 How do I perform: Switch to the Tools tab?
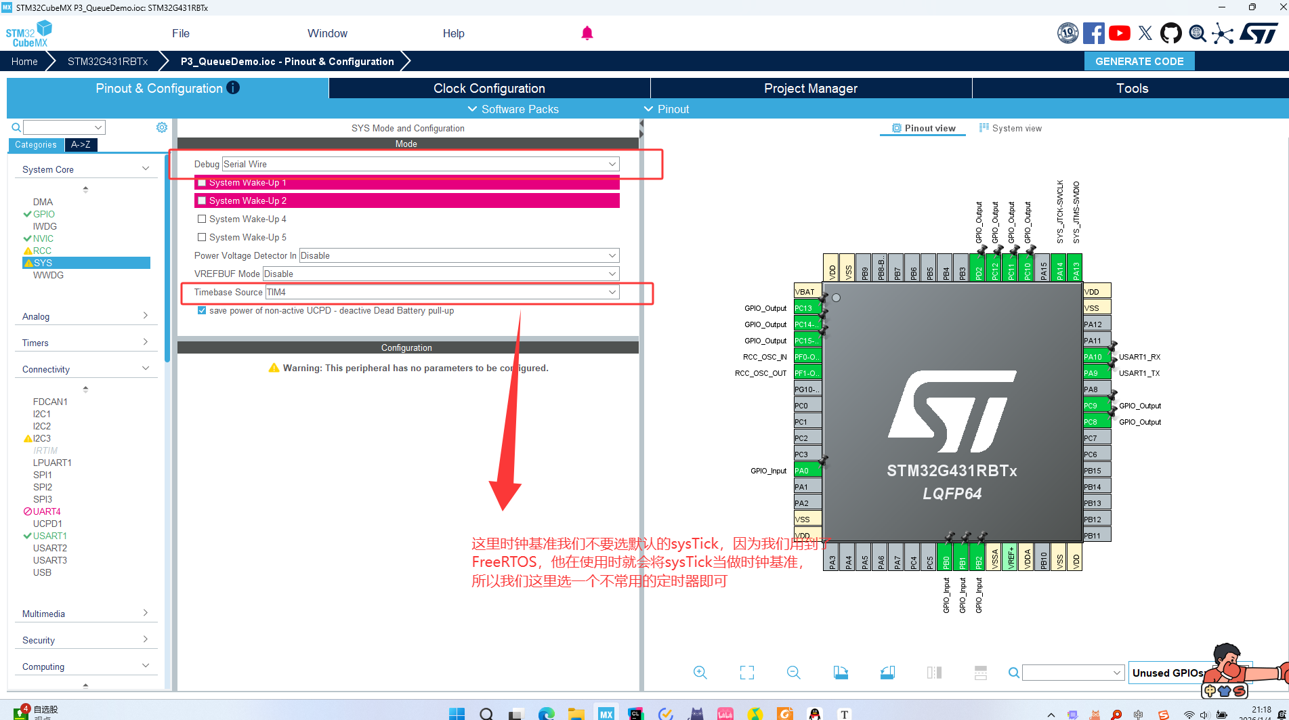click(1131, 88)
